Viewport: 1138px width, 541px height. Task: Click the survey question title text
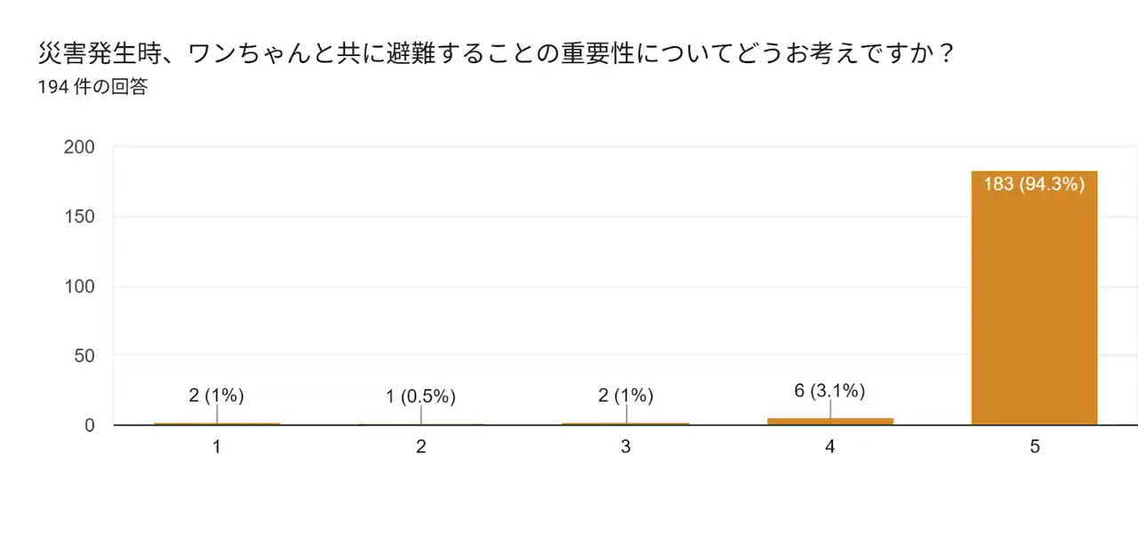(x=496, y=55)
